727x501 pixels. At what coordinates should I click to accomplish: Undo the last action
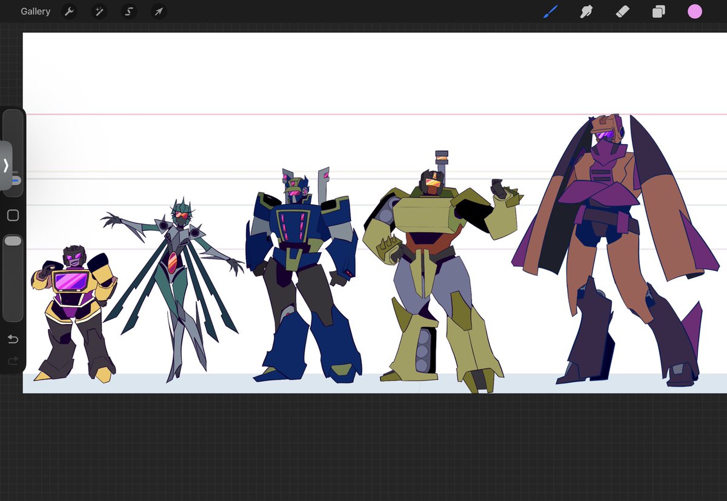tap(13, 339)
